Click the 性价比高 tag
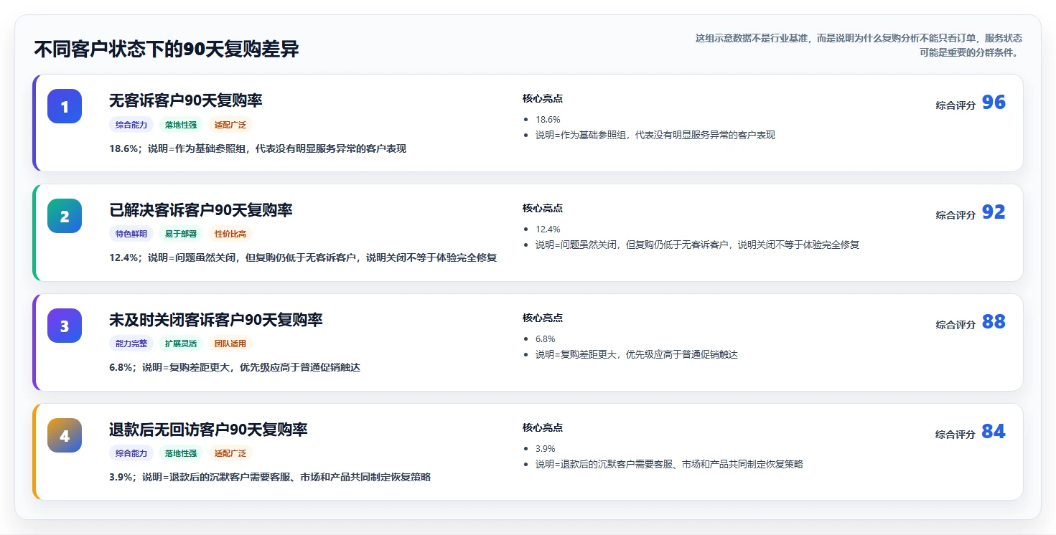This screenshot has width=1056, height=535. (x=230, y=234)
